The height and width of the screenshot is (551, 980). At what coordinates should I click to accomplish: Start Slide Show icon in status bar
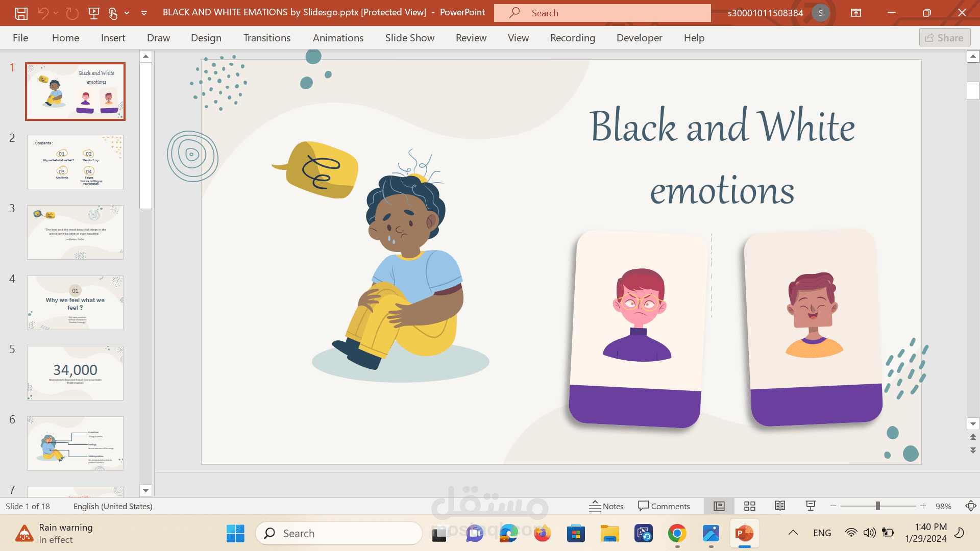tap(810, 506)
